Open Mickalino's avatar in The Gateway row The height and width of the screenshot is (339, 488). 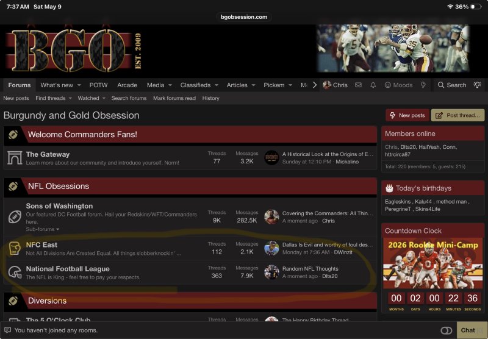coord(271,158)
